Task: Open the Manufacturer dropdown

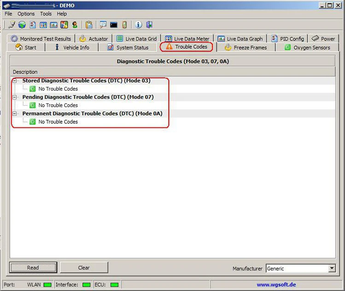Action: point(332,268)
